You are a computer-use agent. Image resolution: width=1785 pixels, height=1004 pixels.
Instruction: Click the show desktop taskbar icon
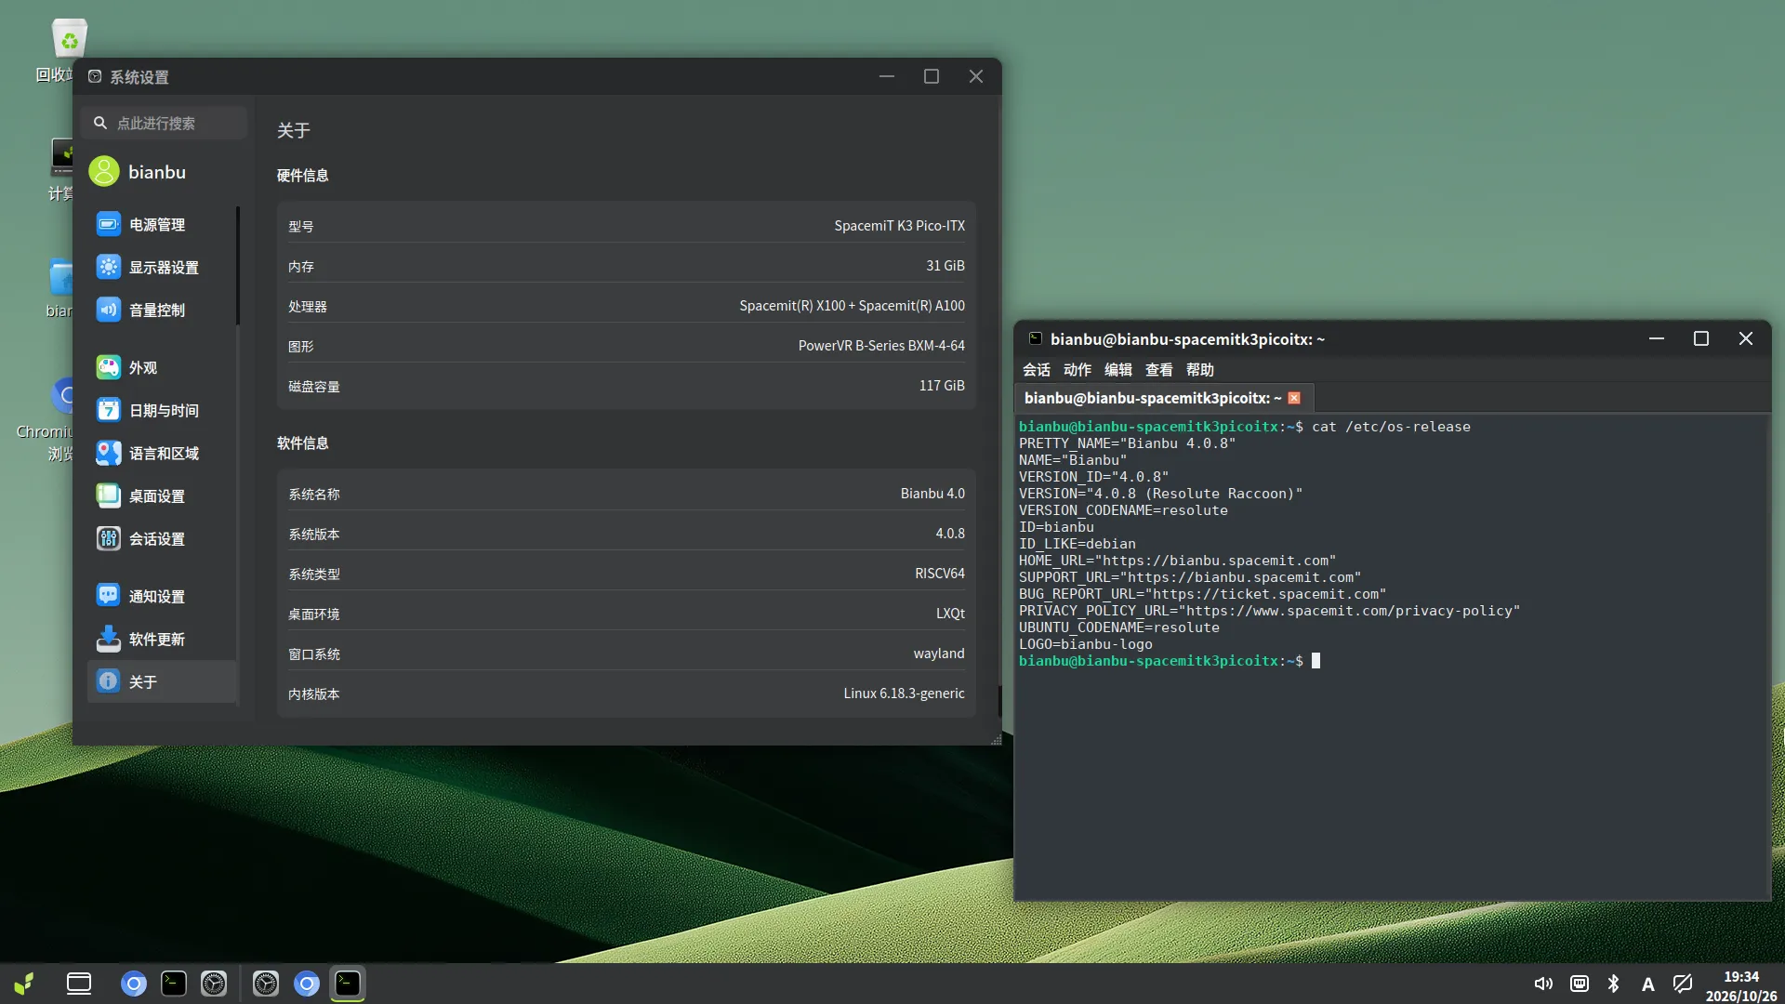click(79, 984)
